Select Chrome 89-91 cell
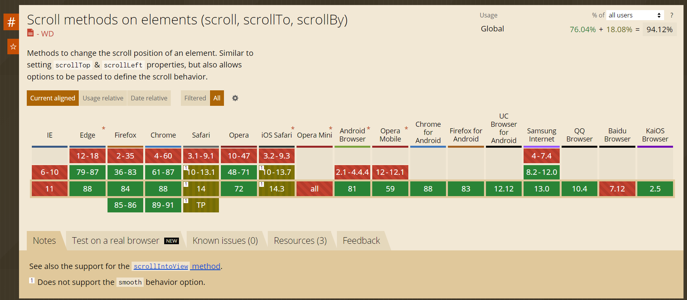Screen dimensions: 687x300 tap(163, 205)
